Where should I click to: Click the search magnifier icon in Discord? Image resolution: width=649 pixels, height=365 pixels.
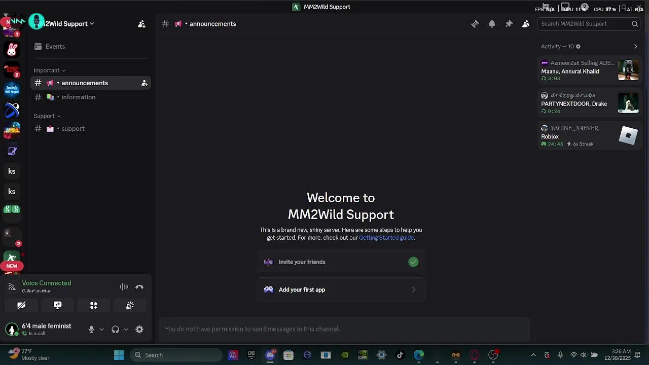point(635,24)
